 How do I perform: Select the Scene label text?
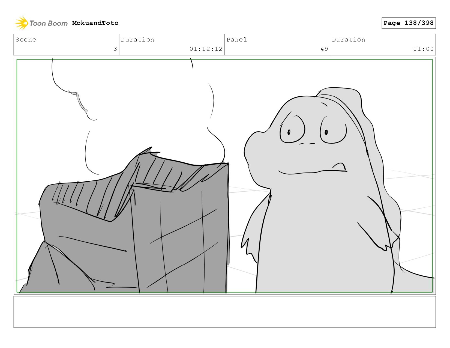[x=26, y=40]
